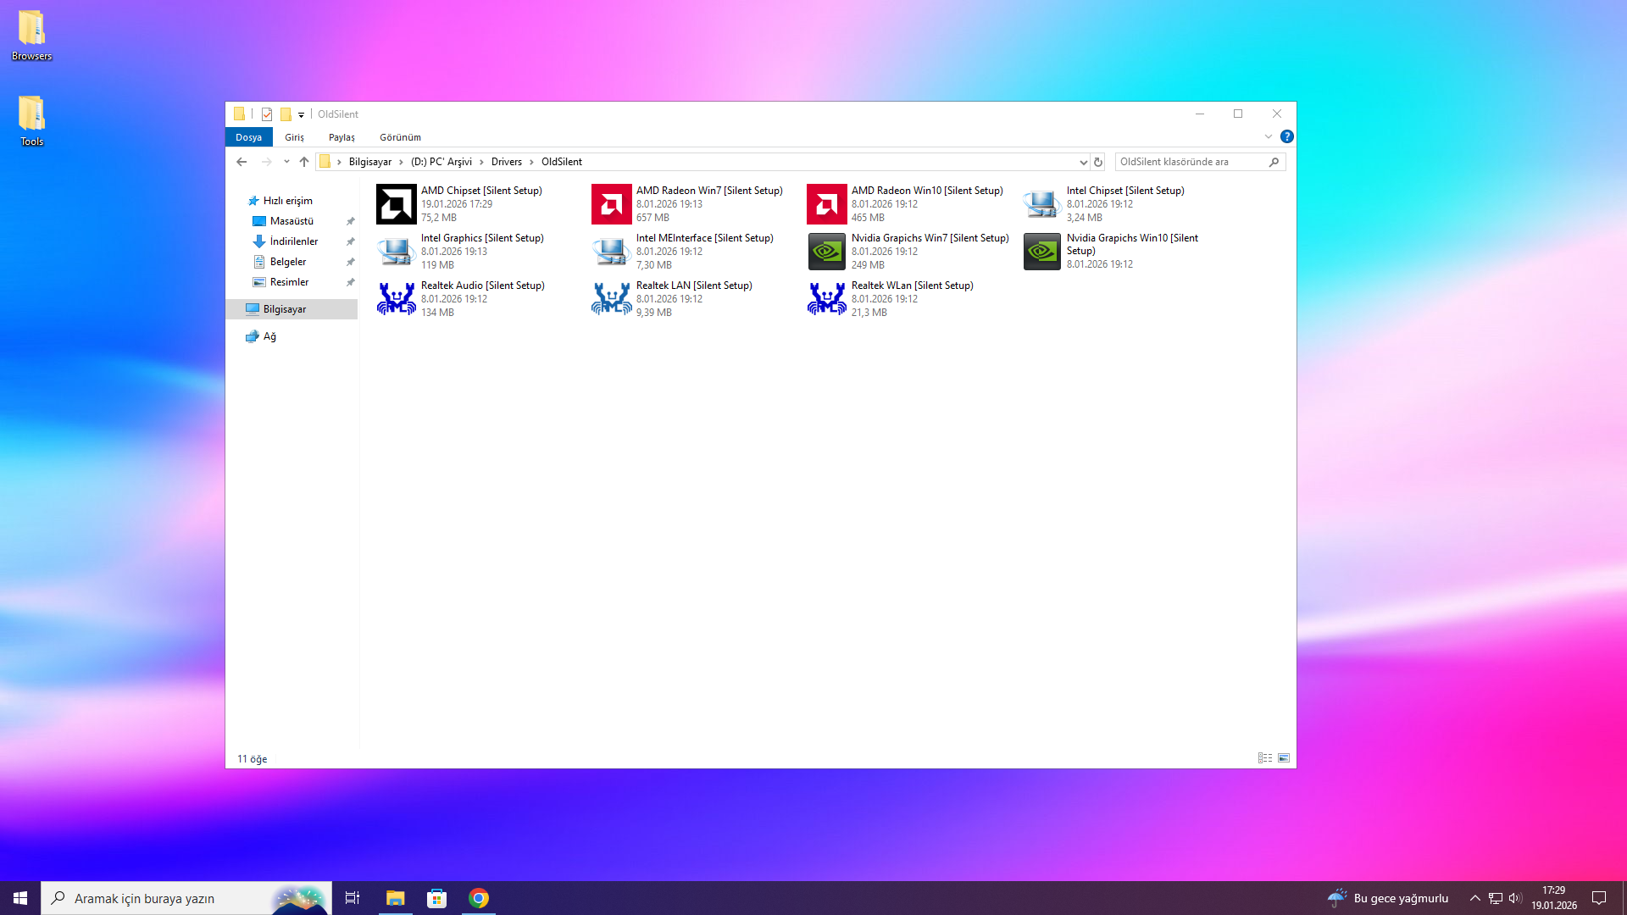Open AMD Chipset [Silent Setup] icon
This screenshot has height=915, width=1627.
pyautogui.click(x=397, y=204)
